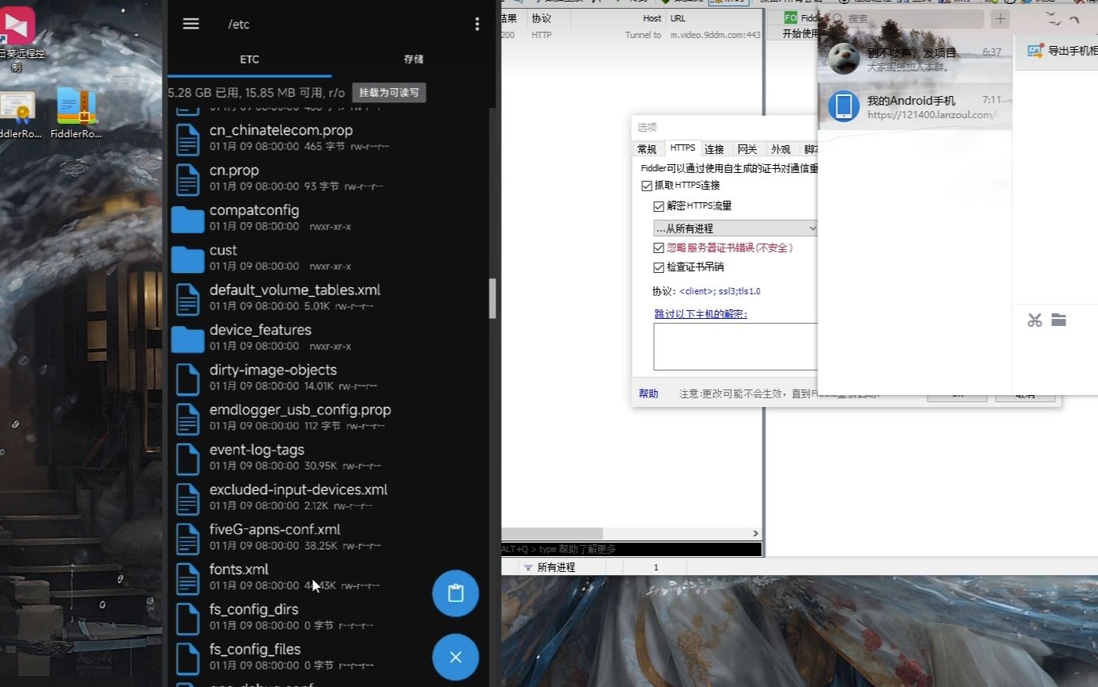Screen dimensions: 1098x687
Task: Open the device_features folder
Action: (188, 338)
